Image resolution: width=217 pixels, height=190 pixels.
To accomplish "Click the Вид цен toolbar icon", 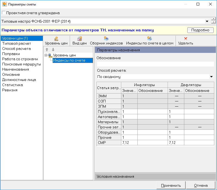I will coord(79,39).
